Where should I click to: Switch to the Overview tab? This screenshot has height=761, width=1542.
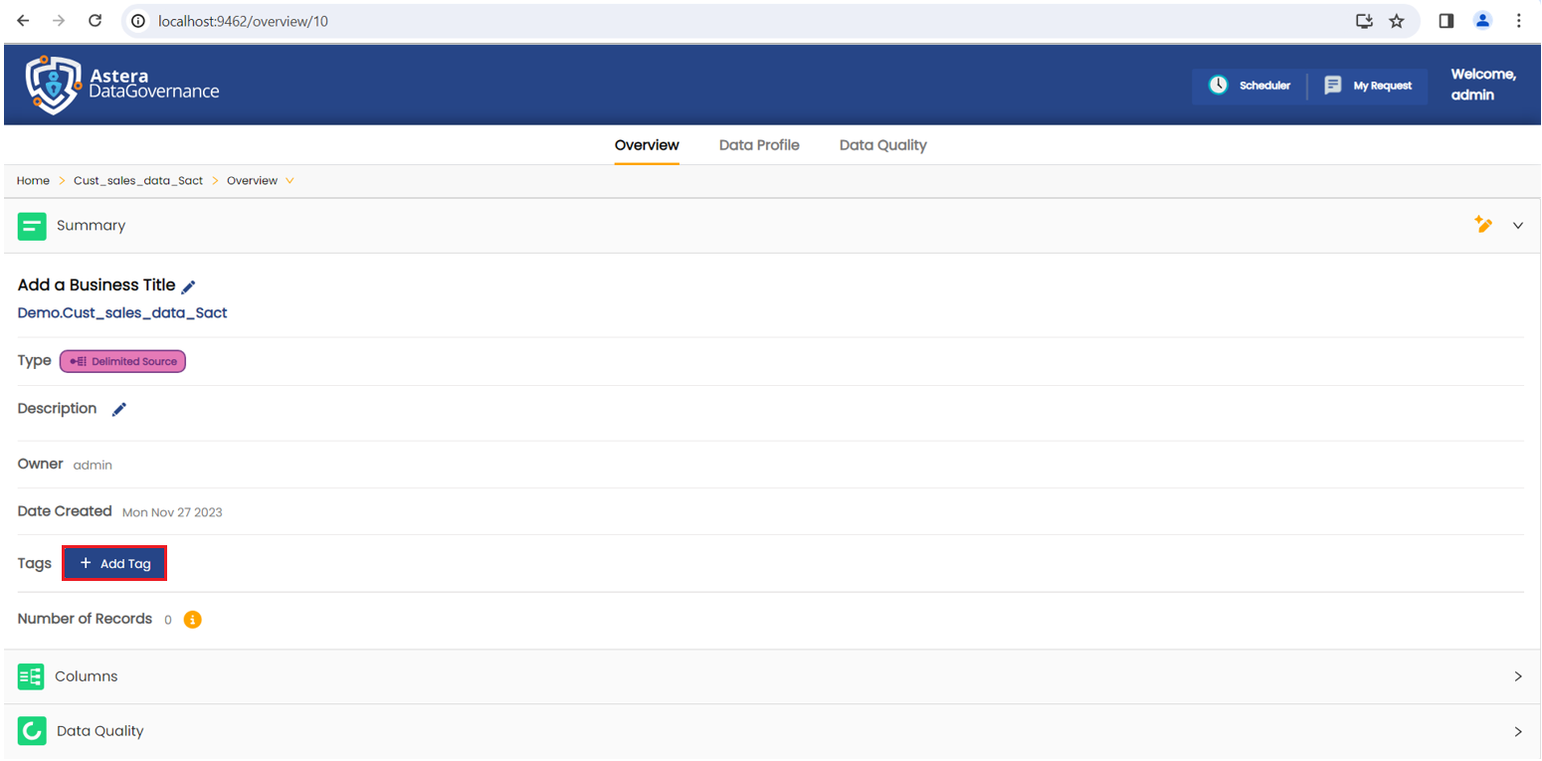[647, 145]
